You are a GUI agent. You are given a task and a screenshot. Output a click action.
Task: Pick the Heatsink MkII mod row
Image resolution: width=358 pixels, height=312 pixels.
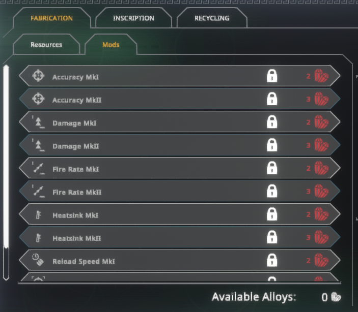tap(180, 237)
